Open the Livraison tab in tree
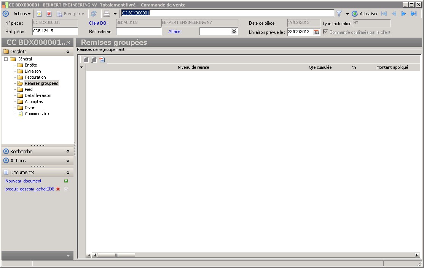 point(33,71)
